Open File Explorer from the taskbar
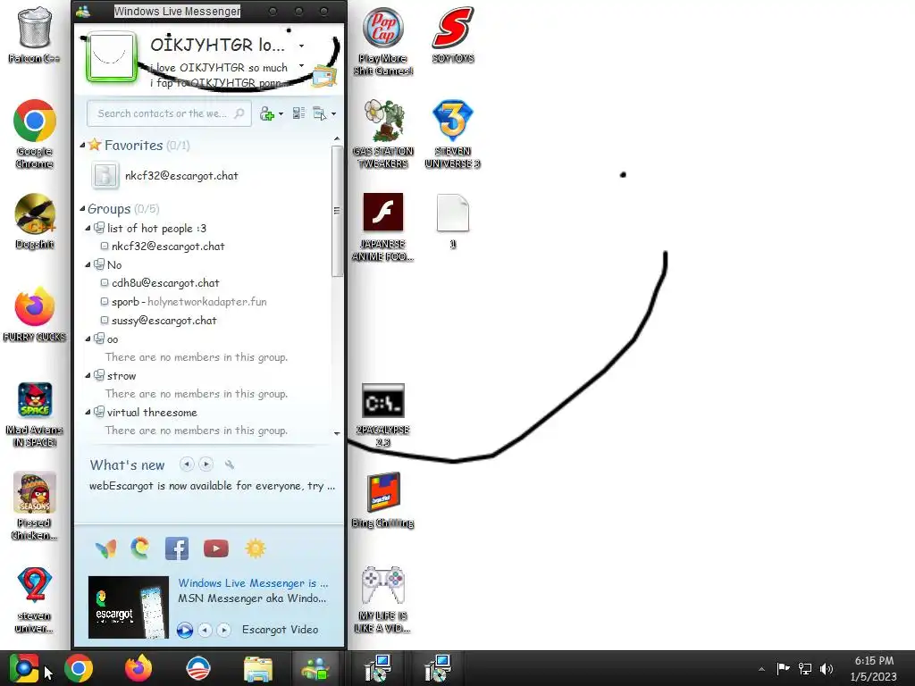The height and width of the screenshot is (686, 915). pyautogui.click(x=258, y=668)
